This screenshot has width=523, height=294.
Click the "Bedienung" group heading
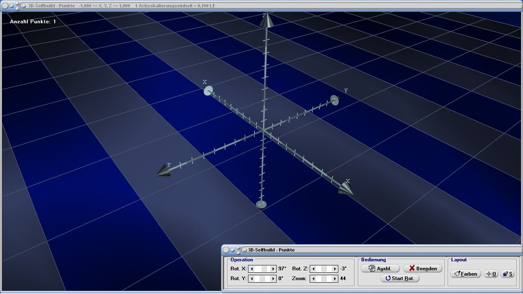coord(373,260)
